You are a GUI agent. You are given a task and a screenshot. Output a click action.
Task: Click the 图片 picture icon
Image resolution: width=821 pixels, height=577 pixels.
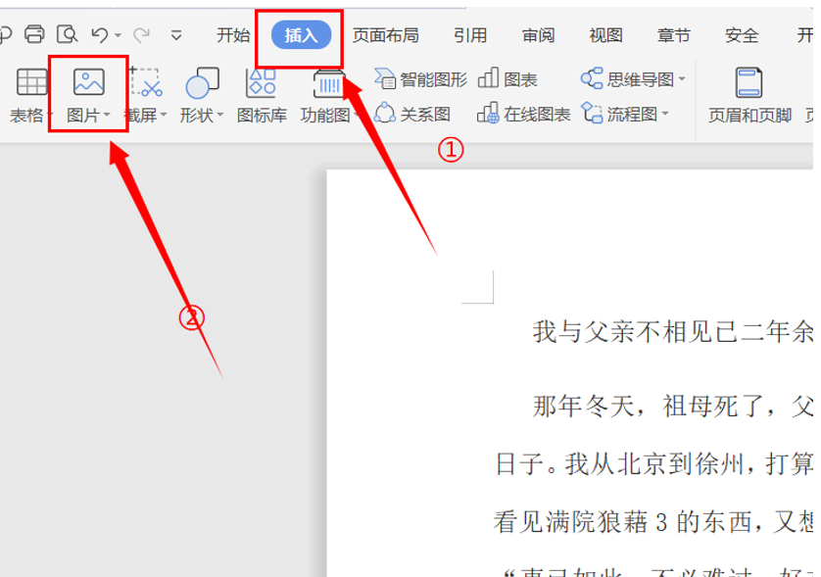(88, 81)
